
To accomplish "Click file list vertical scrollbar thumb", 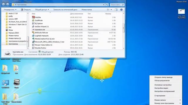I will [x=123, y=28].
